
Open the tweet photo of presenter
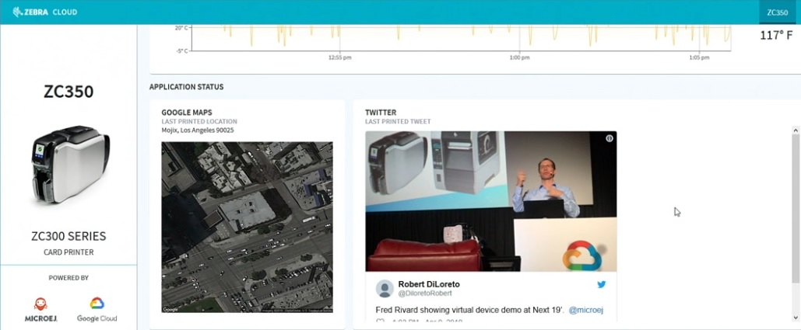pyautogui.click(x=491, y=201)
